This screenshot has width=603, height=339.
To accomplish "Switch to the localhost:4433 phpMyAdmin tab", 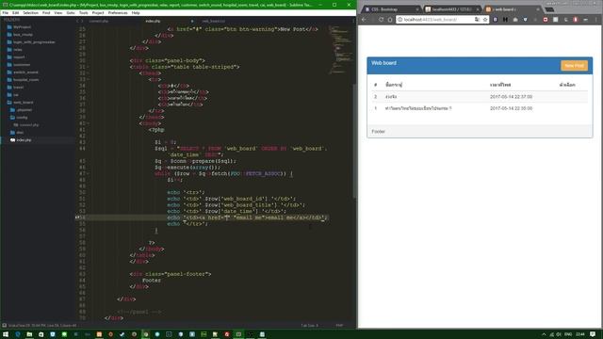I will pos(452,9).
